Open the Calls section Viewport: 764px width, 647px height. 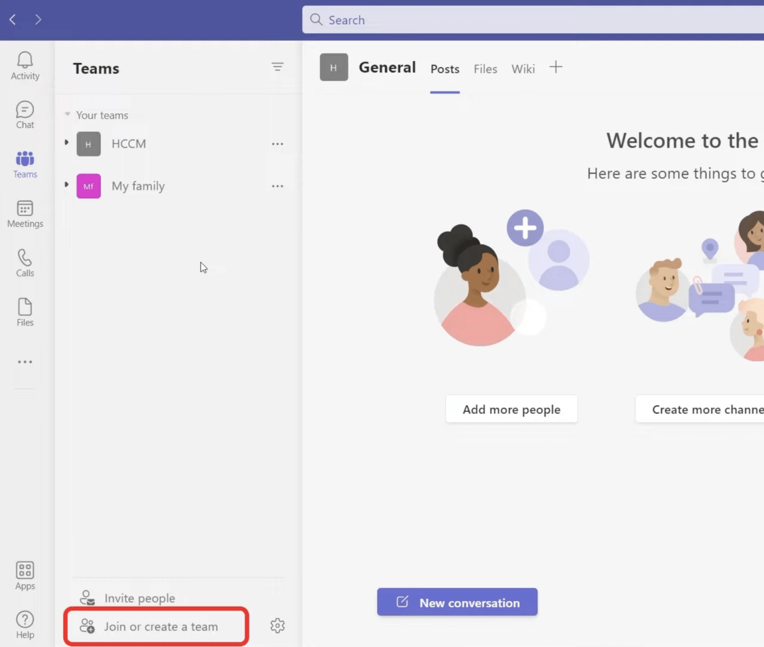pos(24,262)
